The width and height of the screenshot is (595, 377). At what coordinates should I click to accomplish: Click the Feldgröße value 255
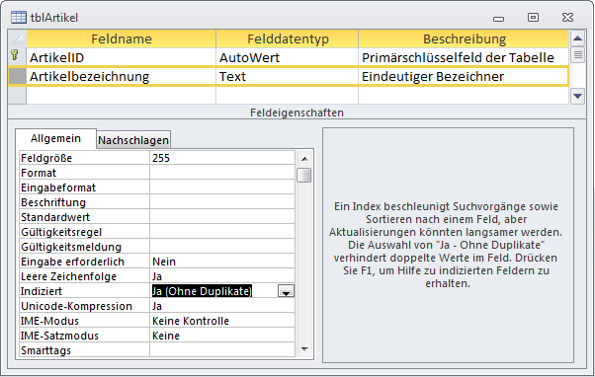tap(222, 158)
